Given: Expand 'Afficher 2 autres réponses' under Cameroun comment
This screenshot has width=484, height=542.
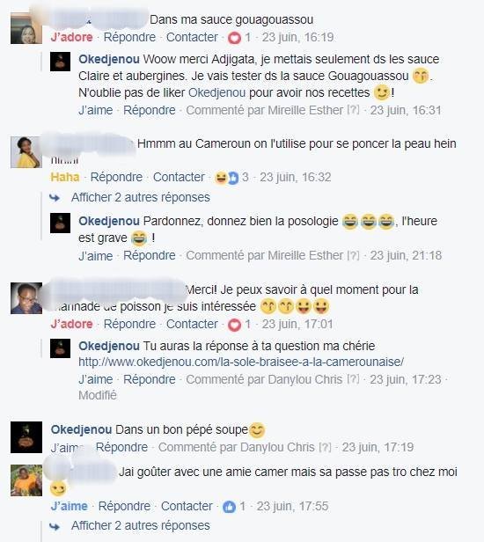Looking at the screenshot, I should (x=141, y=197).
